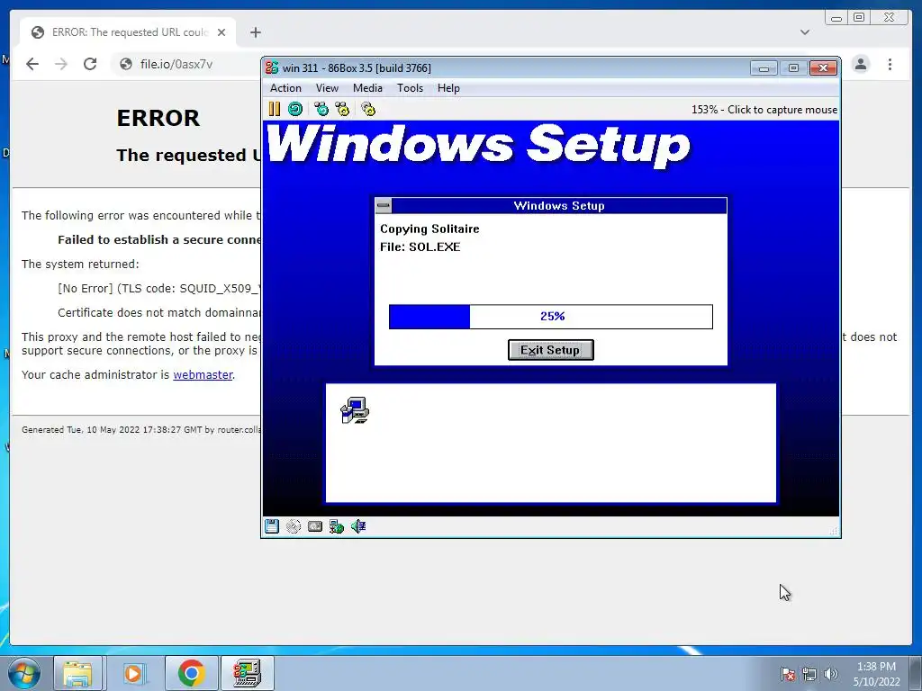Close the 86Box window
The image size is (922, 691).
point(823,68)
